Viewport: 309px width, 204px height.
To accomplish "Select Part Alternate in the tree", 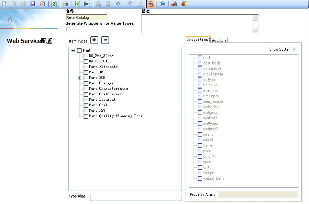I will click(x=103, y=67).
